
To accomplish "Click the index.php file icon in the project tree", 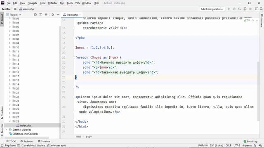I will pyautogui.click(x=18, y=125).
